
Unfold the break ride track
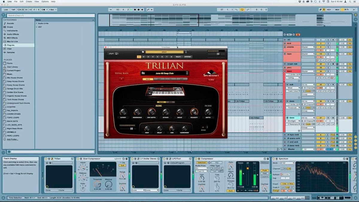(x=285, y=64)
